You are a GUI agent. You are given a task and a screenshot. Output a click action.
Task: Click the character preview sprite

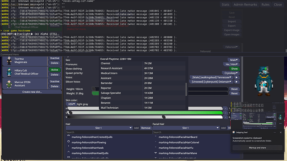264,81
